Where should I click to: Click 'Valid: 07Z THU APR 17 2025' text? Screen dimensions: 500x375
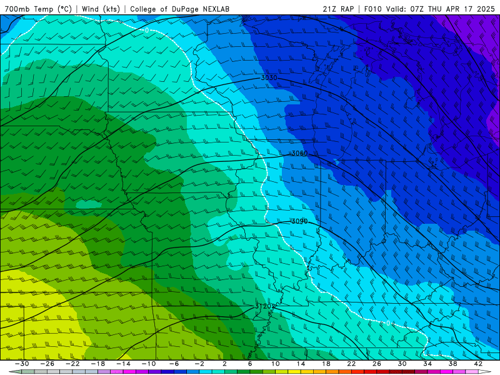[x=441, y=9]
